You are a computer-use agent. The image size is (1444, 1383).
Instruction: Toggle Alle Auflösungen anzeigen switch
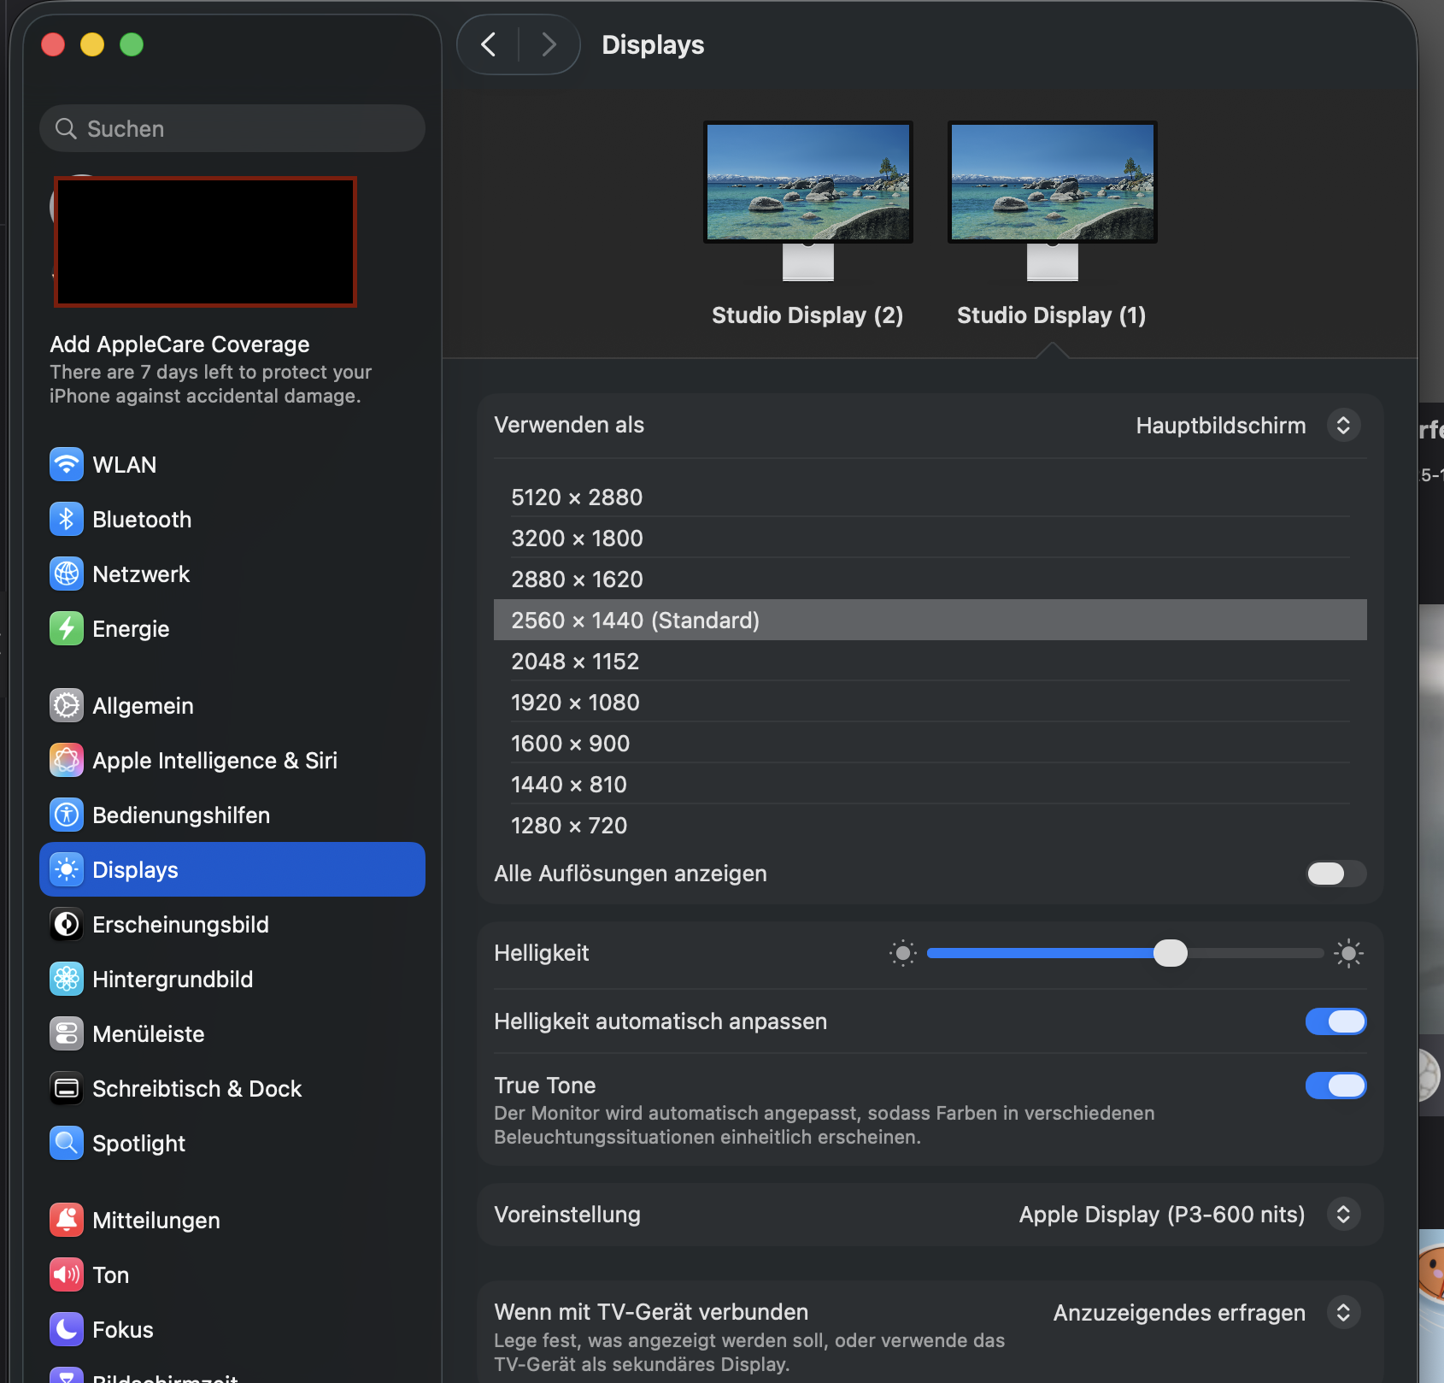click(1335, 874)
